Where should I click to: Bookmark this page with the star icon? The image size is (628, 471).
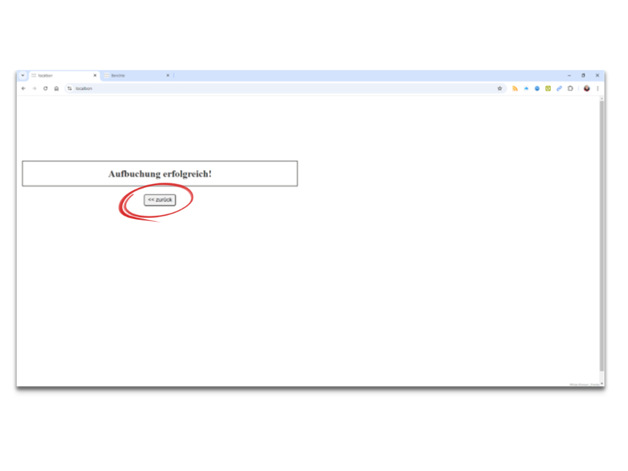point(500,89)
